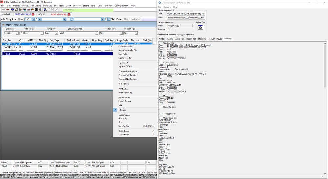
Task: Click the Strike Price column header
Action: point(72,40)
